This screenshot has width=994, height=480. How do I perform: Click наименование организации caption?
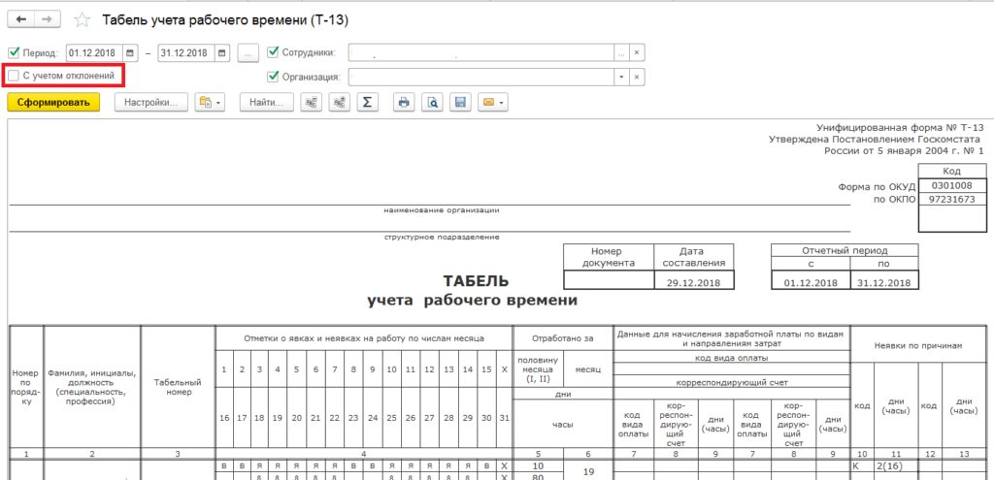coord(442,210)
